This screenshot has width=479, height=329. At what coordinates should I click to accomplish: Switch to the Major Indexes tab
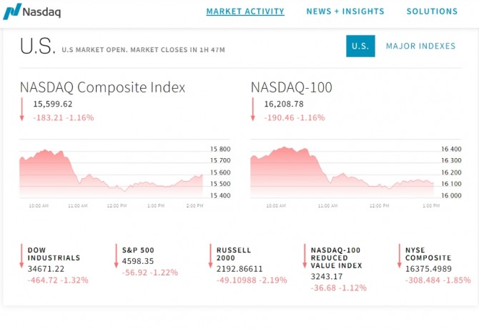[x=420, y=46]
